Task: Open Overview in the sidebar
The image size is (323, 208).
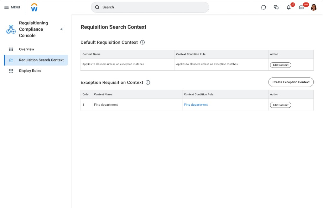Action: tap(36, 49)
